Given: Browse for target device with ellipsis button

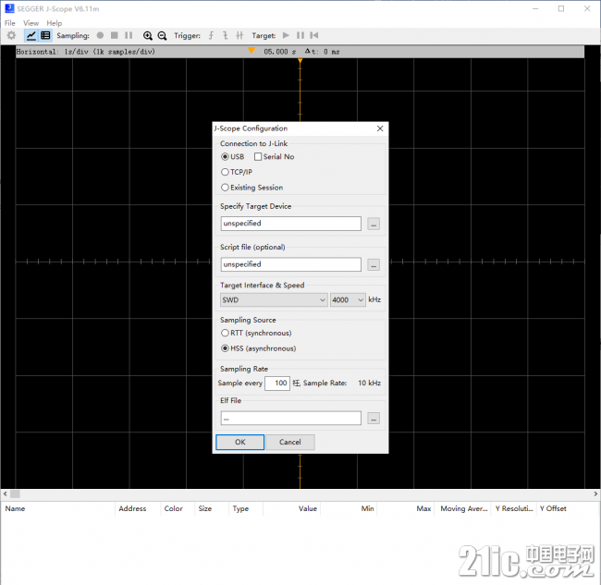Looking at the screenshot, I should coord(374,224).
